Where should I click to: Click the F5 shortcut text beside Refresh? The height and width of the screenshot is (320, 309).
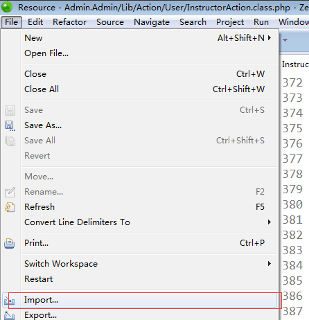point(260,207)
